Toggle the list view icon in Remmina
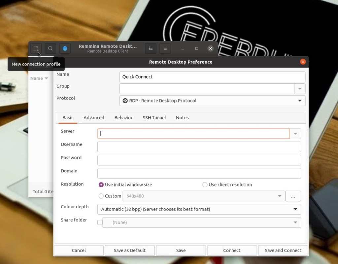This screenshot has height=264, width=338. pos(151,48)
